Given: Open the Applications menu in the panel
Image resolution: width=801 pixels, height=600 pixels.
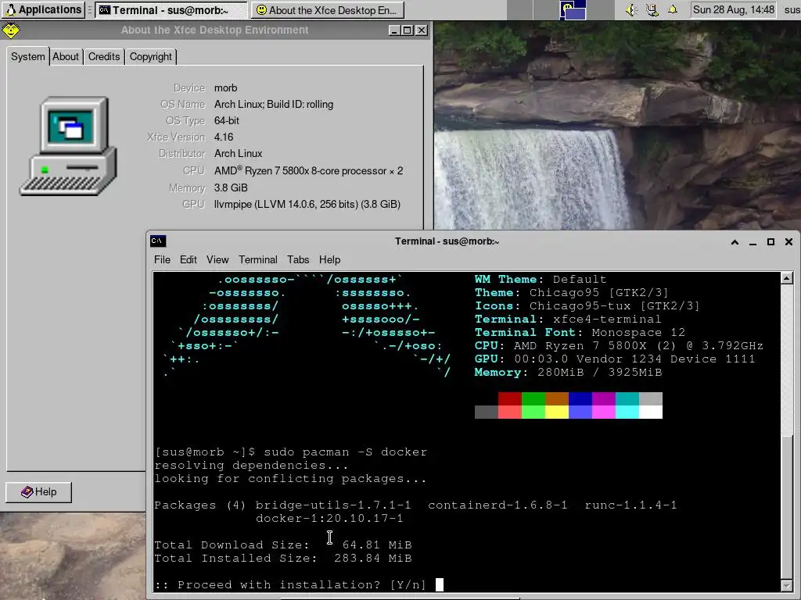Looking at the screenshot, I should coord(43,9).
